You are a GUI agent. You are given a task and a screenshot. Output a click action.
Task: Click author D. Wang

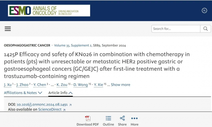click(x=81, y=85)
